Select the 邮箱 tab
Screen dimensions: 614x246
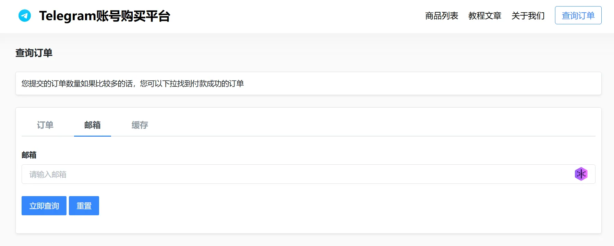click(x=93, y=125)
